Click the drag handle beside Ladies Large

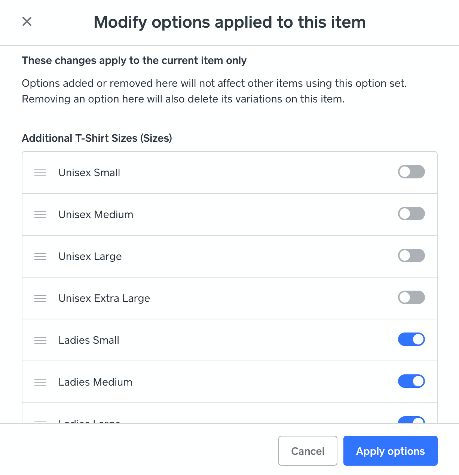tap(40, 420)
